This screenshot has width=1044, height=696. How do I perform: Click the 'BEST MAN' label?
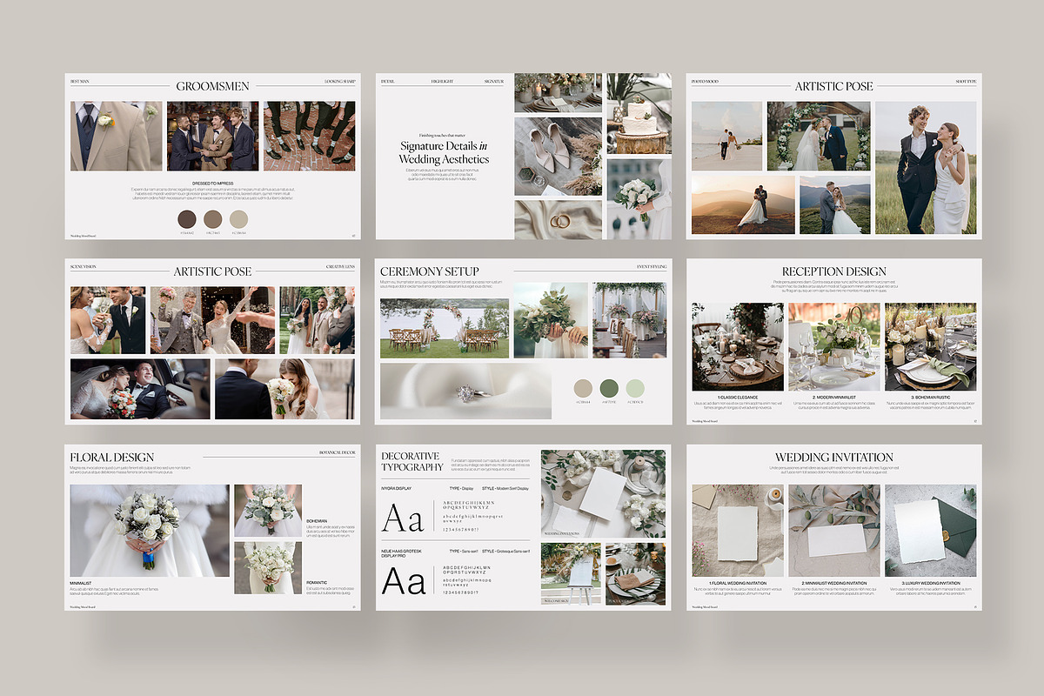pos(79,81)
